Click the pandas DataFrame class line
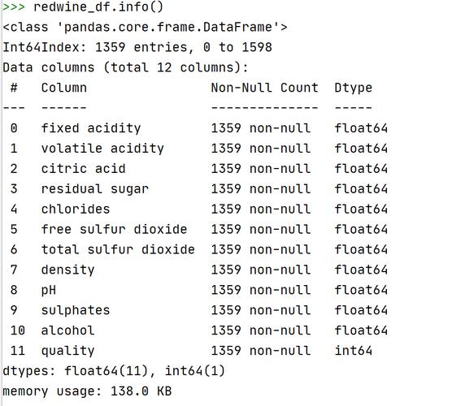Image resolution: width=465 pixels, height=406 pixels. coord(145,28)
